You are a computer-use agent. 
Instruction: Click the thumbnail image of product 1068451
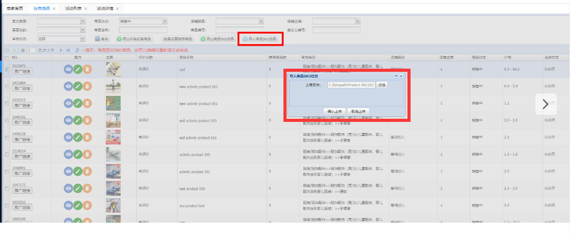click(113, 172)
